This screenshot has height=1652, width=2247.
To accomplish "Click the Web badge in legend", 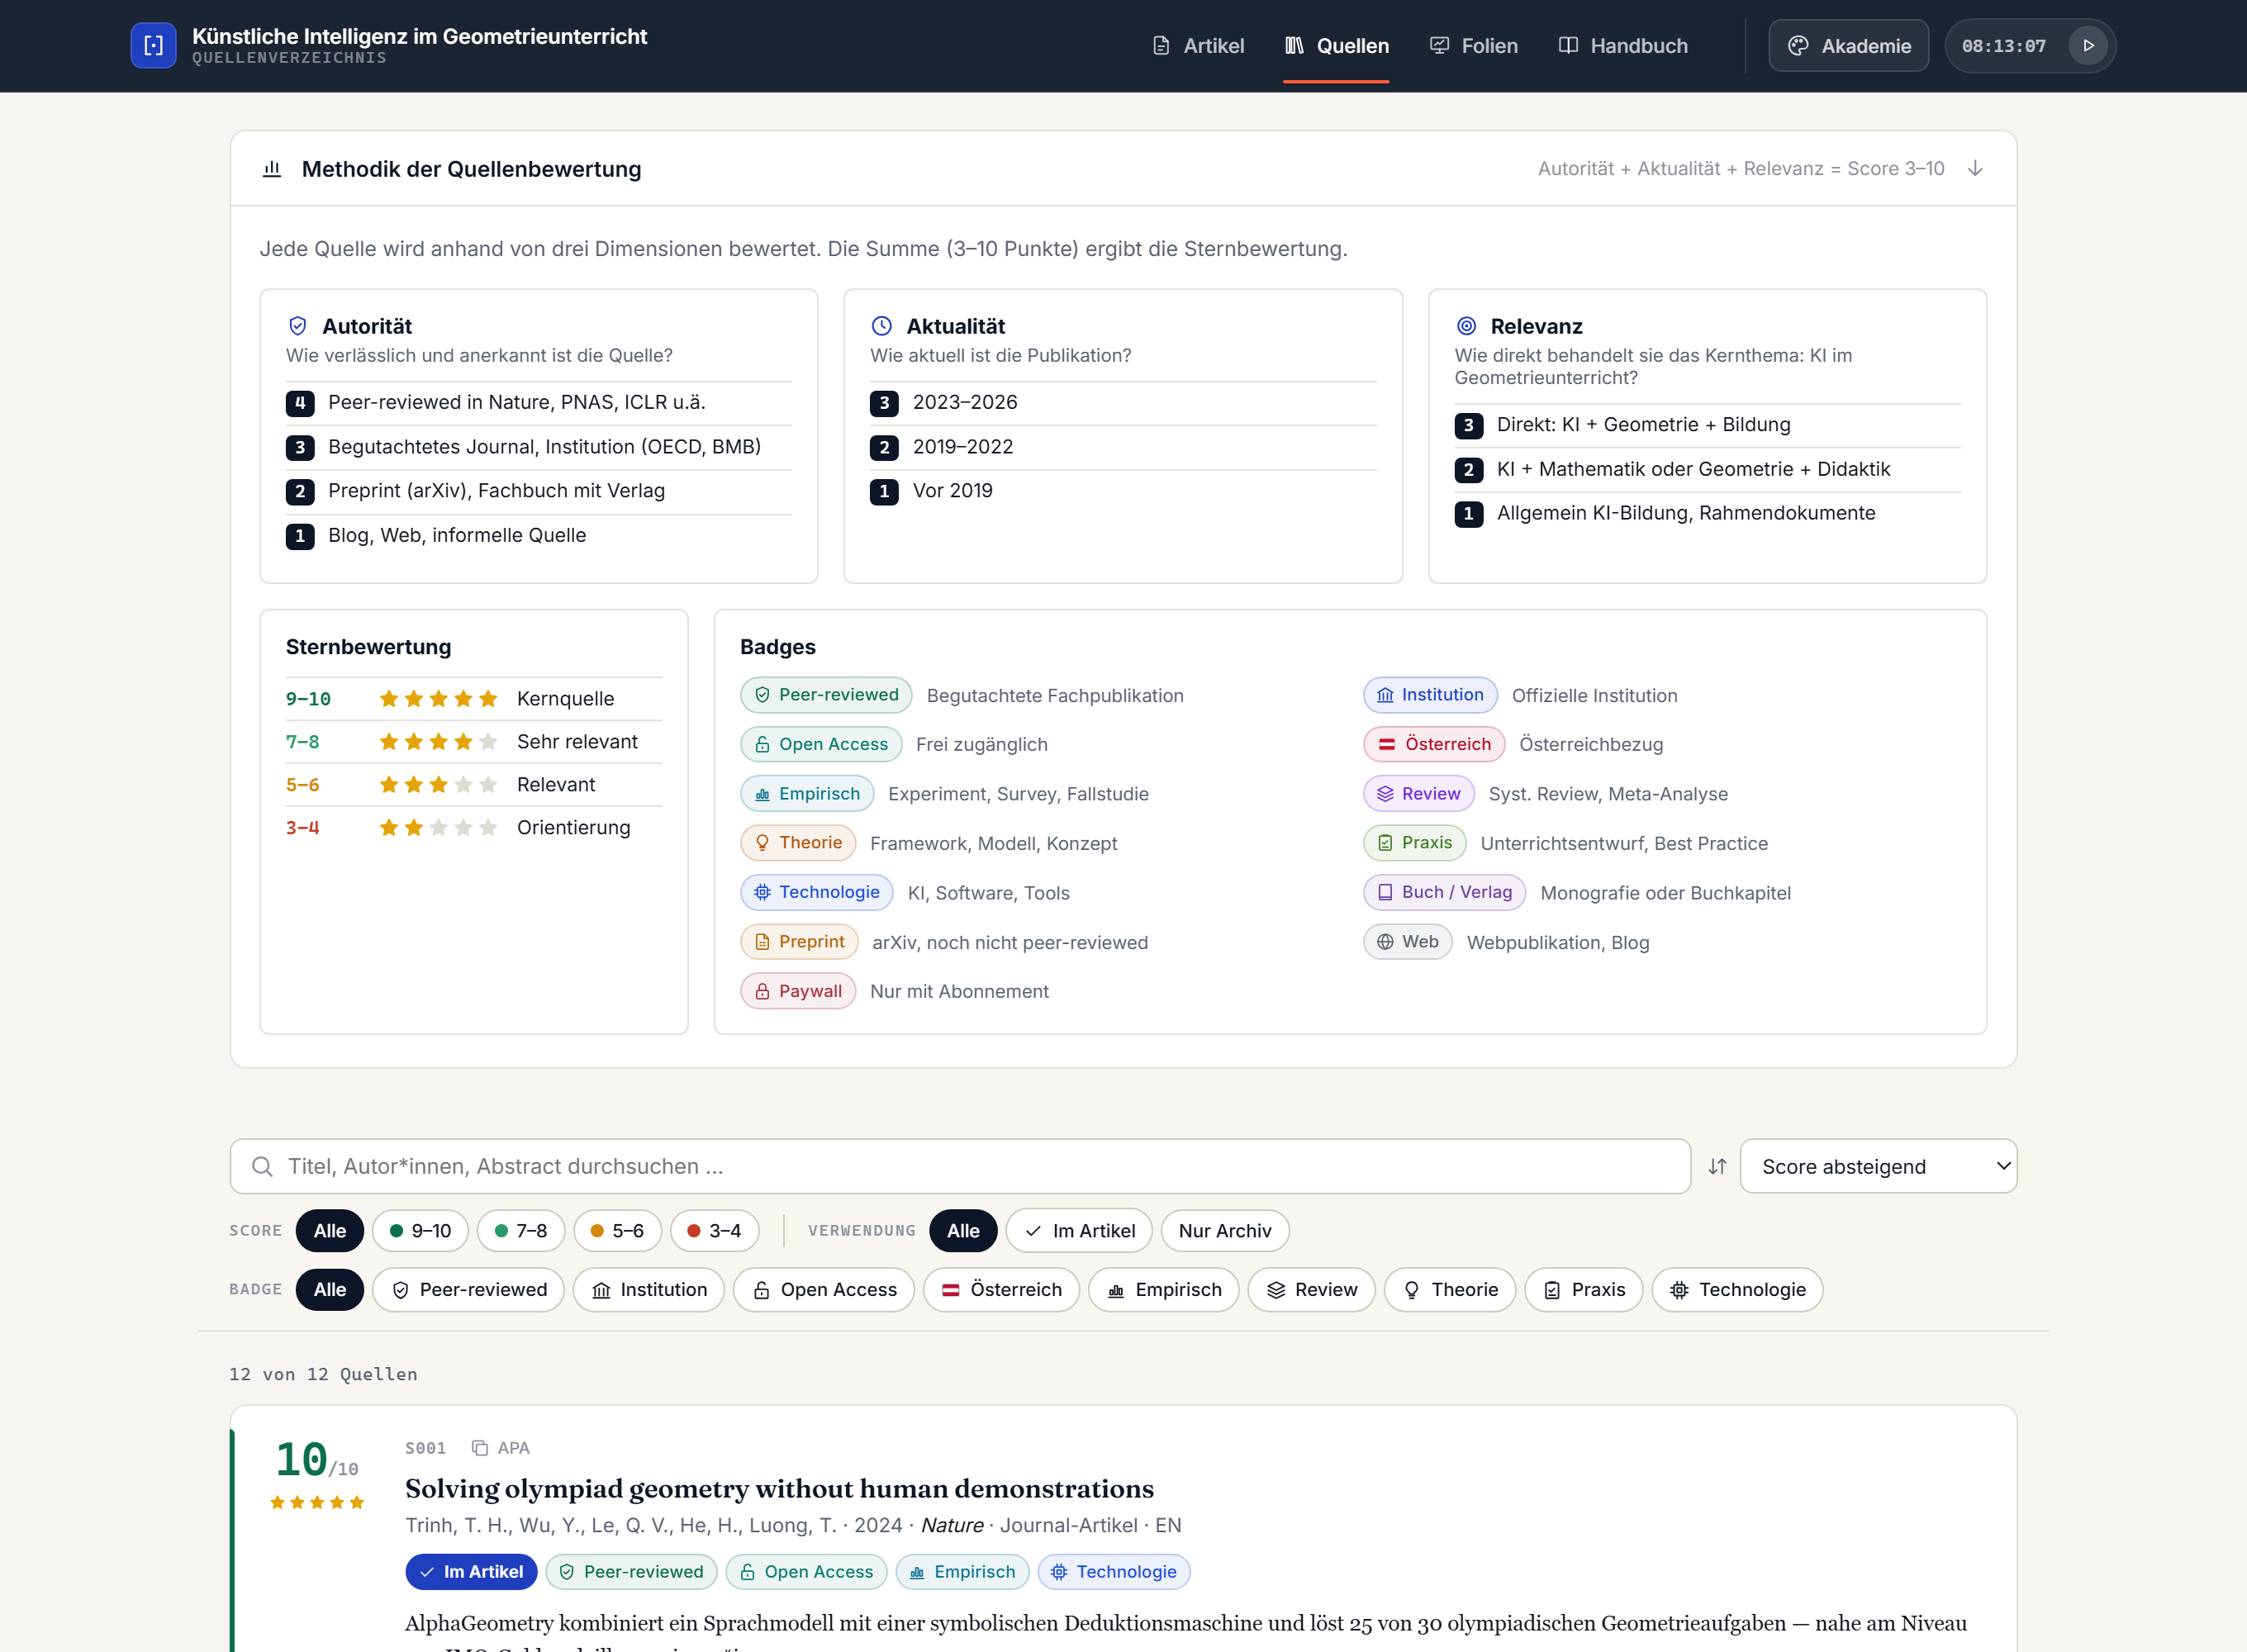I will click(x=1408, y=942).
